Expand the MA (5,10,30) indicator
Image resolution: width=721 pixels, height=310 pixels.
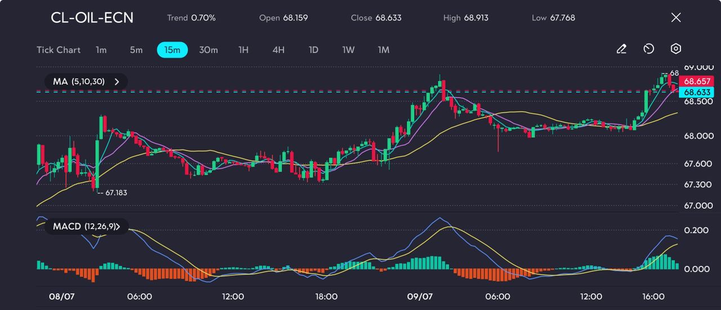86,82
